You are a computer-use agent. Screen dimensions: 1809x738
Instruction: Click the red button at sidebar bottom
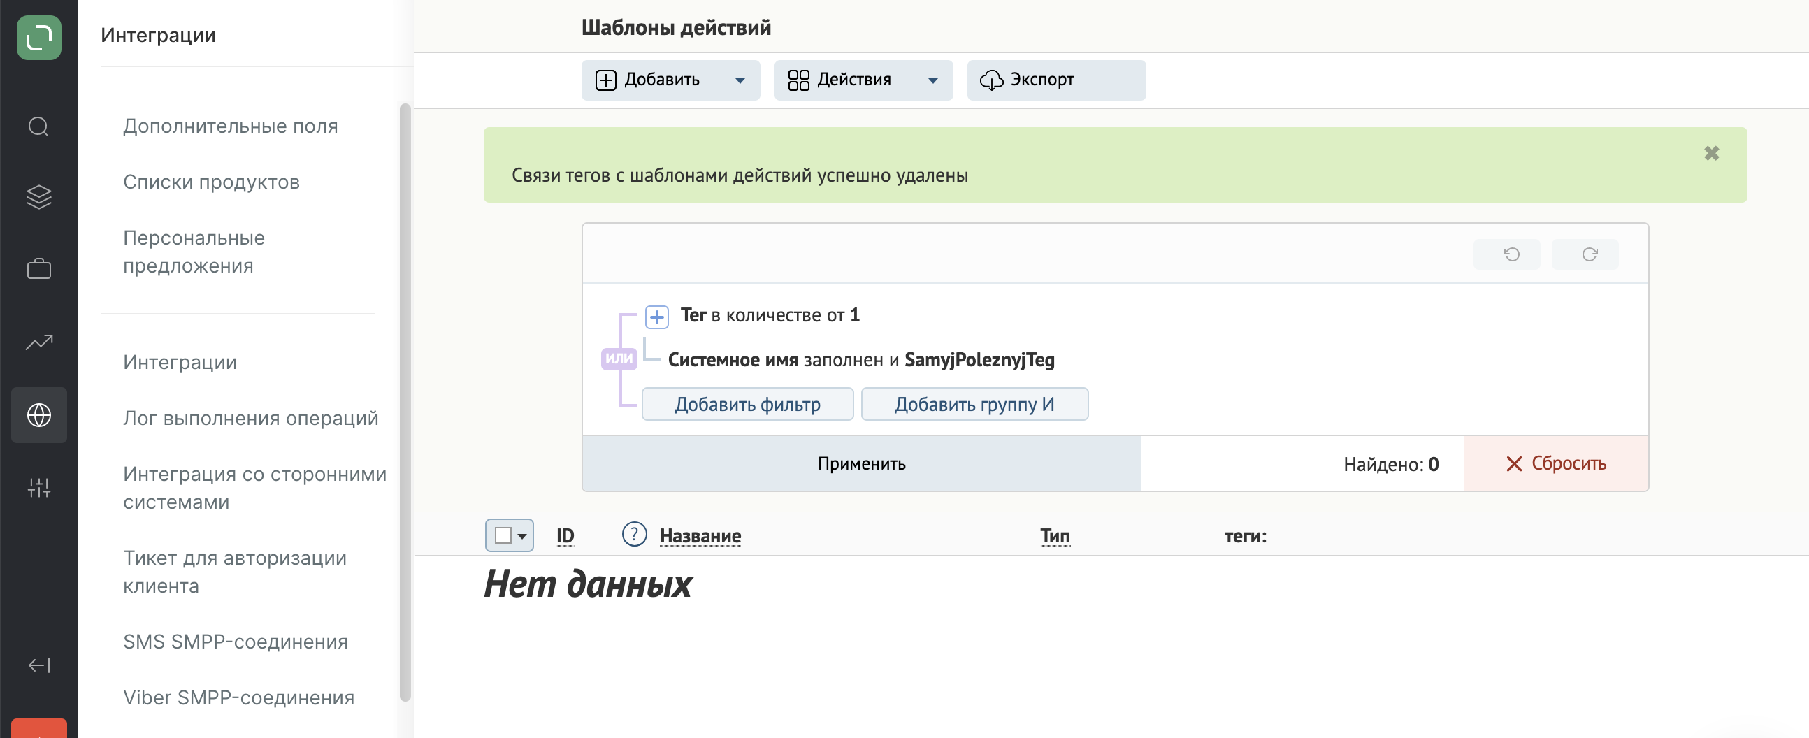(38, 728)
